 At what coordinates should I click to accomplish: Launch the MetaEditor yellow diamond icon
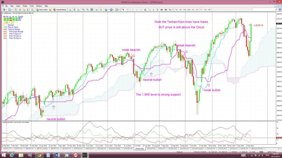tap(50, 10)
